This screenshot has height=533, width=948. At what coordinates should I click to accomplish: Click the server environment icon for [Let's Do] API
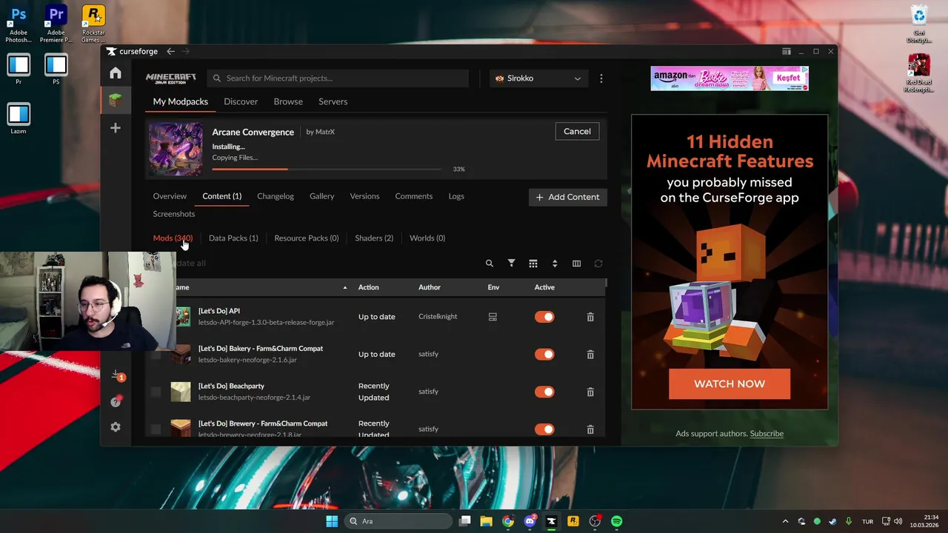[493, 317]
